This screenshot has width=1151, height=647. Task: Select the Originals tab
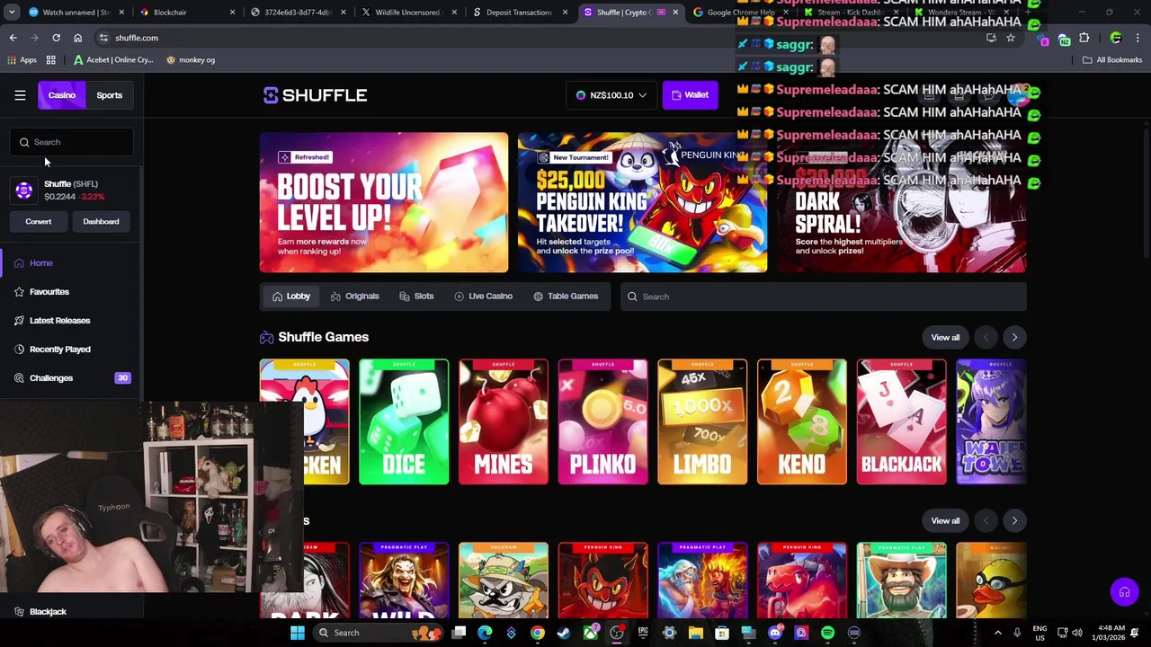point(355,297)
